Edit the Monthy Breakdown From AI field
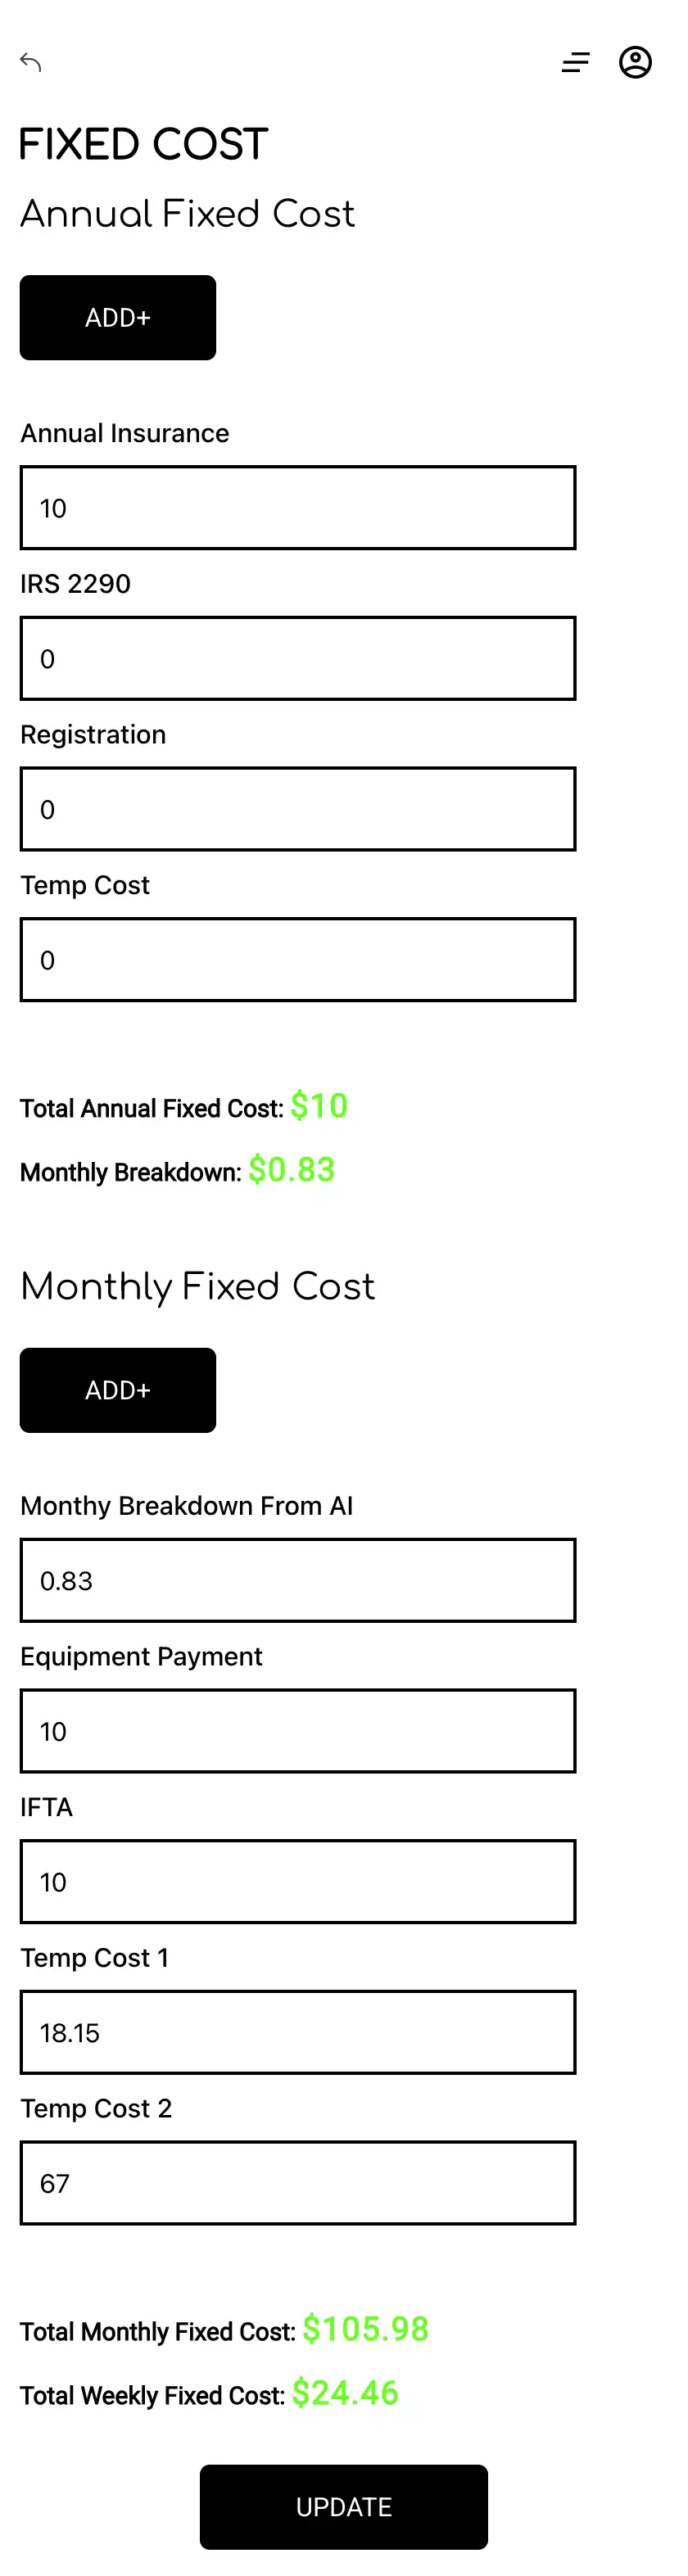This screenshot has width=688, height=2576. click(x=298, y=1581)
